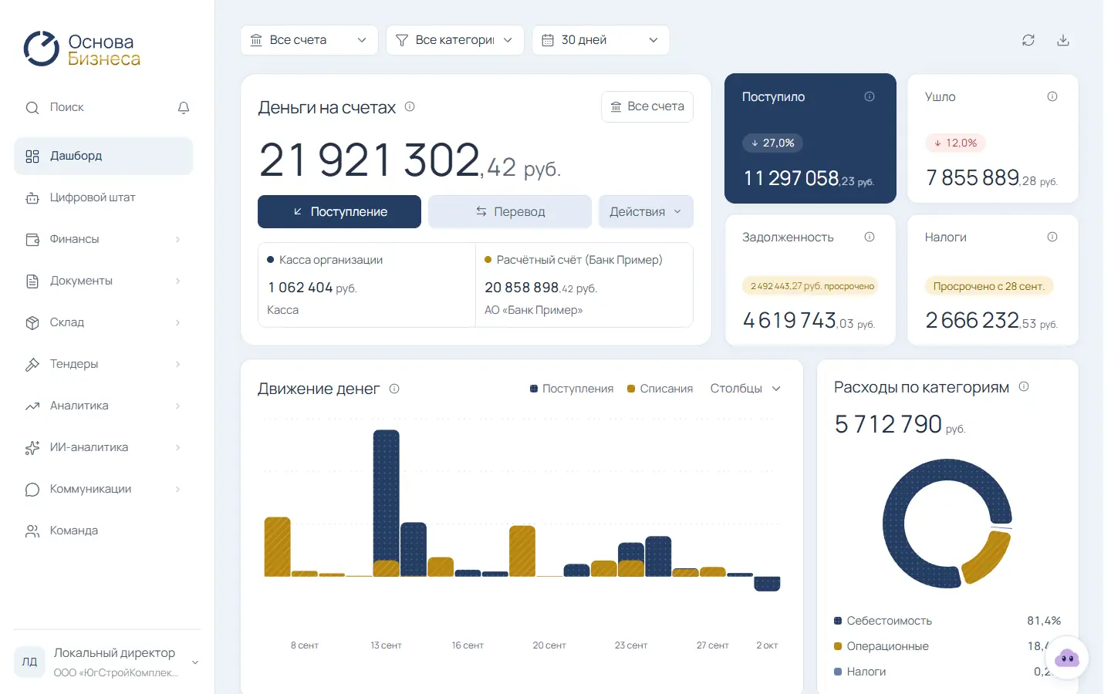This screenshot has width=1111, height=694.
Task: Click the notifications bell icon
Action: pos(184,108)
